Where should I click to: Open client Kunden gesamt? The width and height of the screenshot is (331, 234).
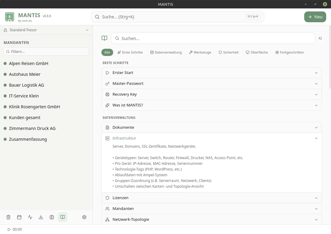46,118
